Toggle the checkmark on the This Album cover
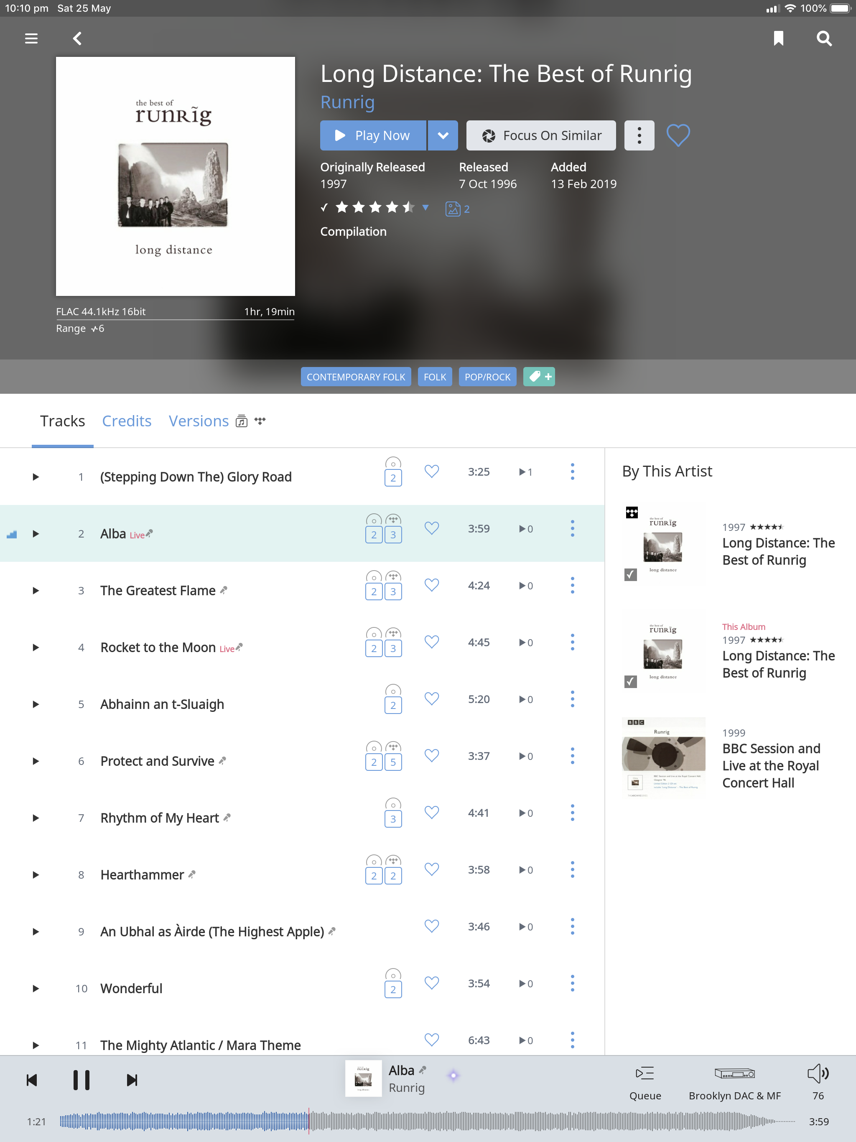Screen dimensions: 856x1142 click(630, 681)
